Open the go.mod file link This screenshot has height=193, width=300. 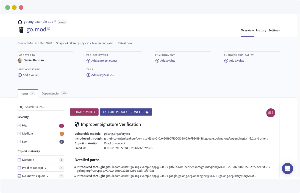coord(36,29)
